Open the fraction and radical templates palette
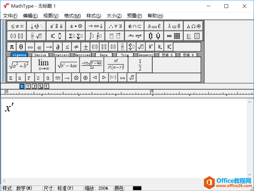 pyautogui.click(x=37, y=36)
